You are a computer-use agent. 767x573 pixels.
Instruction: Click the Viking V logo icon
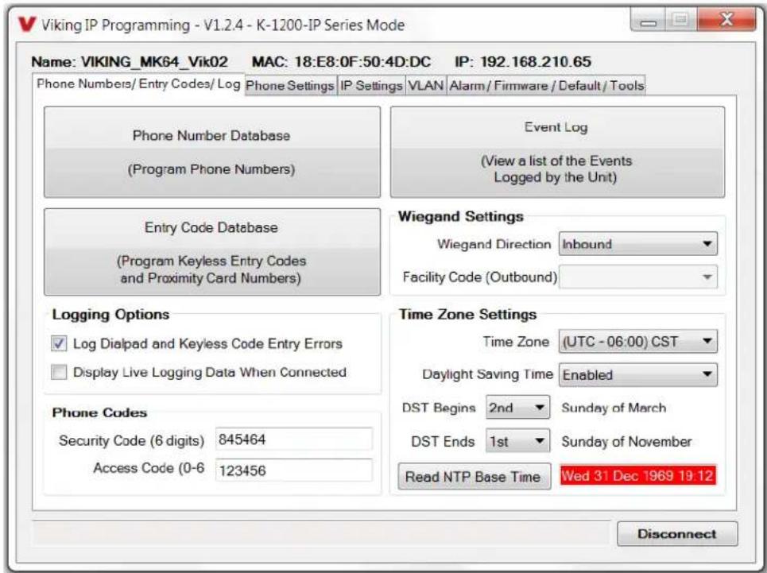pyautogui.click(x=26, y=25)
